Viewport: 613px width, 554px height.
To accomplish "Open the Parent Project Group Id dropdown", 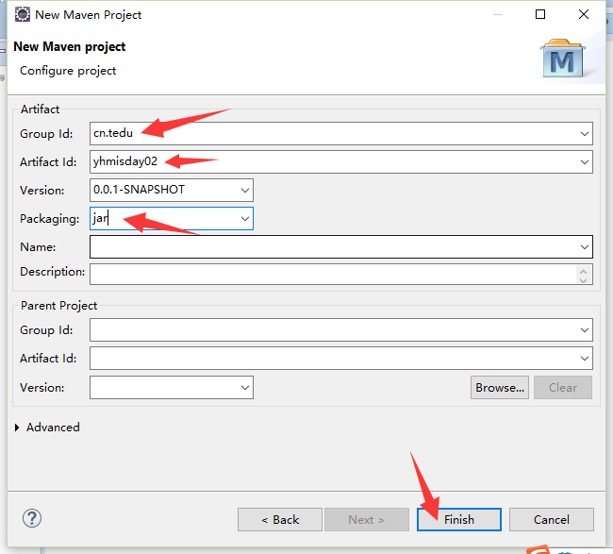I will (x=584, y=329).
